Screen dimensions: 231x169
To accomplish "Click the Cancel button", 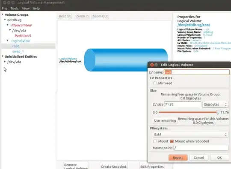I will coord(199,158).
